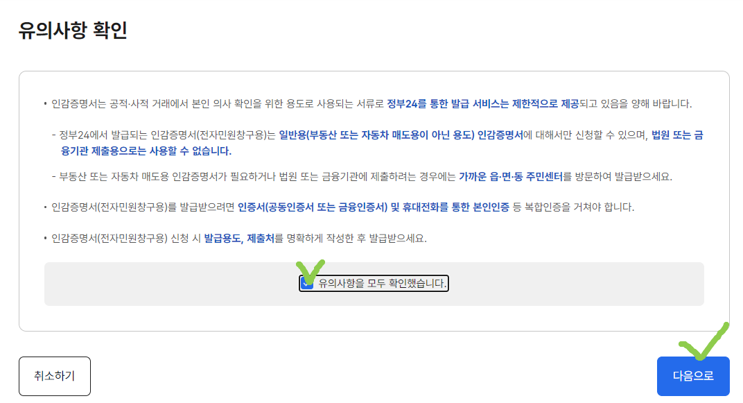
Task: Click text 를 방문하여 발급받으세요
Action: point(618,177)
